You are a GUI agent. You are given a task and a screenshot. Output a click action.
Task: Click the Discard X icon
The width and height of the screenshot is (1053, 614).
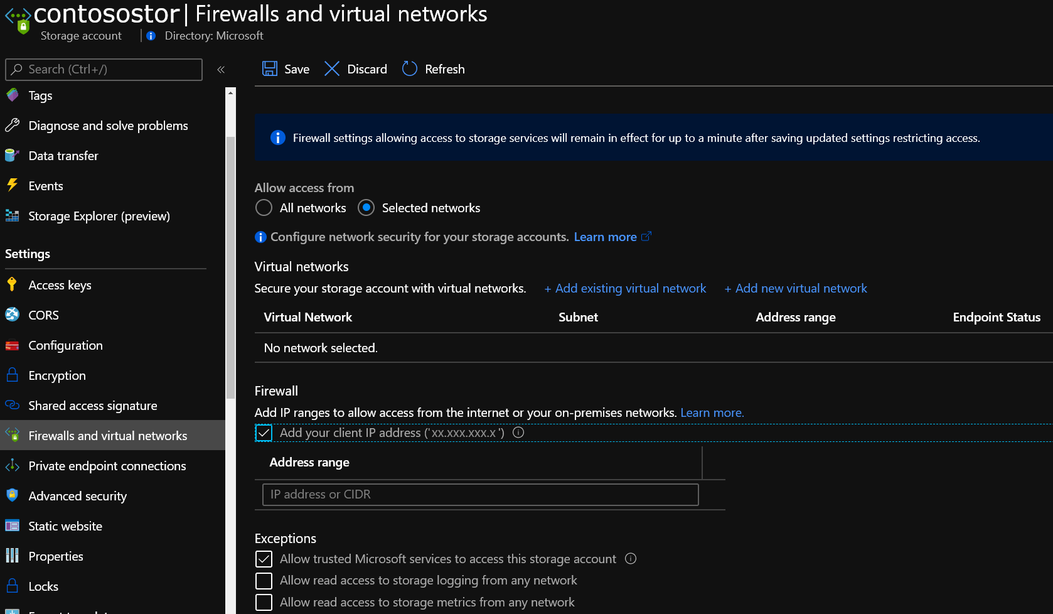(x=332, y=69)
